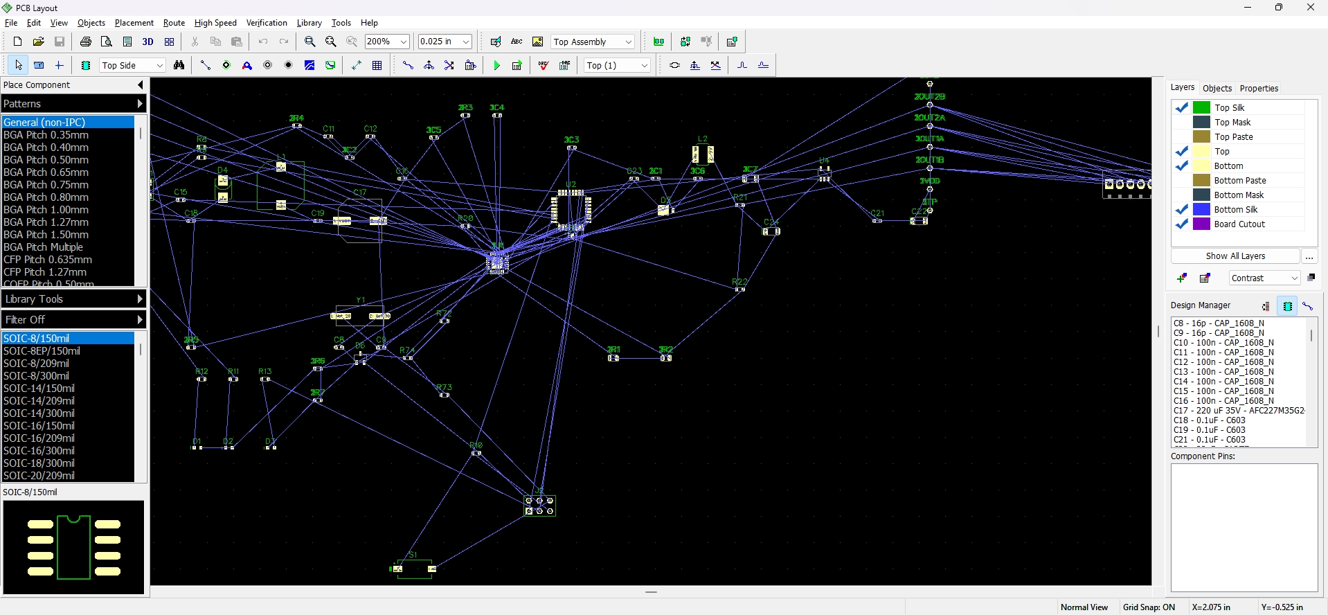
Task: Click the print preview icon
Action: click(x=107, y=42)
